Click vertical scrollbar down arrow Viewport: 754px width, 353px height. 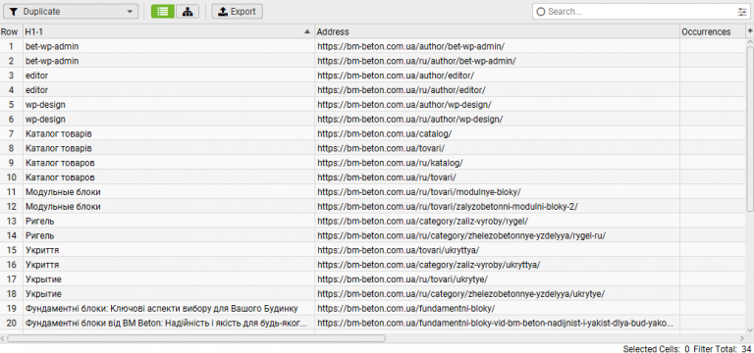click(x=750, y=329)
